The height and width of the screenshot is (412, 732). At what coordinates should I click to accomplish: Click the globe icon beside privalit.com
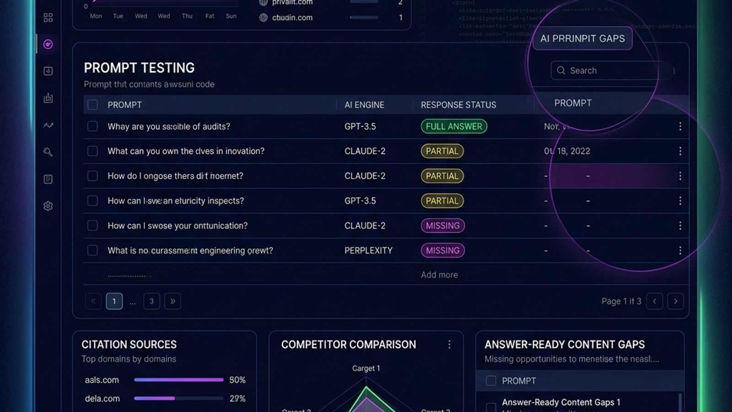pos(264,2)
